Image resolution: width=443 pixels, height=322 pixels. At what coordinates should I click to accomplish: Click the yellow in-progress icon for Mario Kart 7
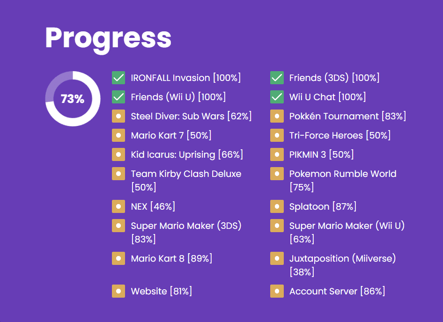pyautogui.click(x=118, y=135)
